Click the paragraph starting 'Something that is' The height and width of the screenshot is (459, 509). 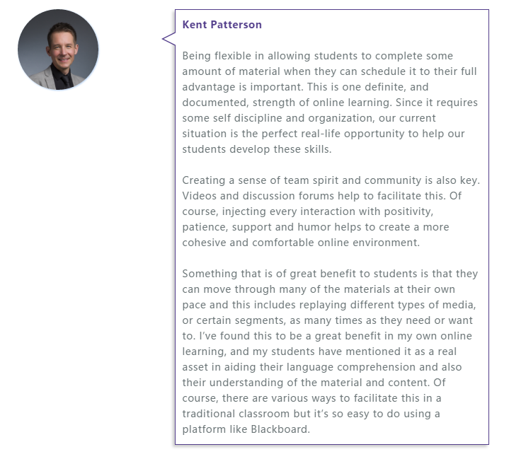coord(330,351)
